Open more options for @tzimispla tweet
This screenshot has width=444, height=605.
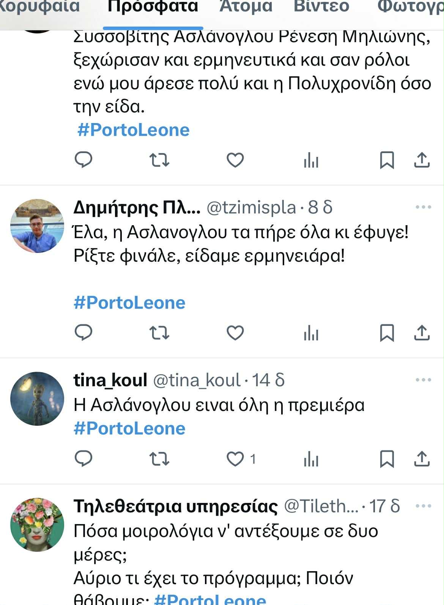coord(423,207)
